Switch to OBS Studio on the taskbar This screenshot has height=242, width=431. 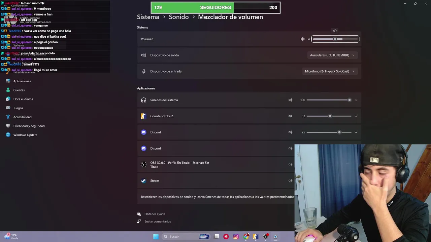[266, 237]
